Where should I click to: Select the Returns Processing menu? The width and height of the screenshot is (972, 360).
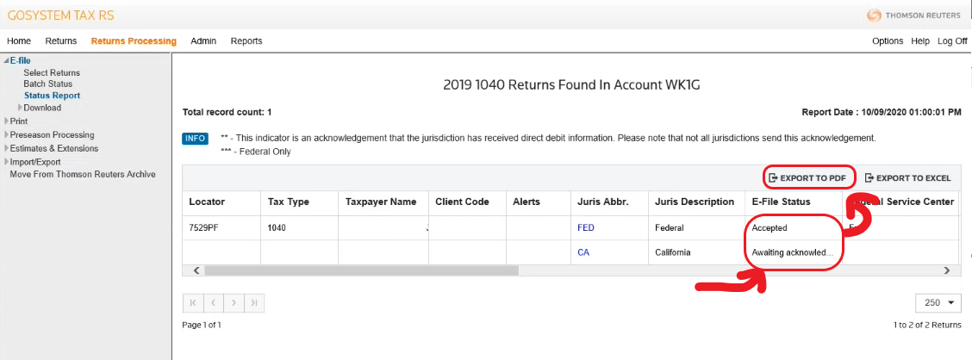134,40
